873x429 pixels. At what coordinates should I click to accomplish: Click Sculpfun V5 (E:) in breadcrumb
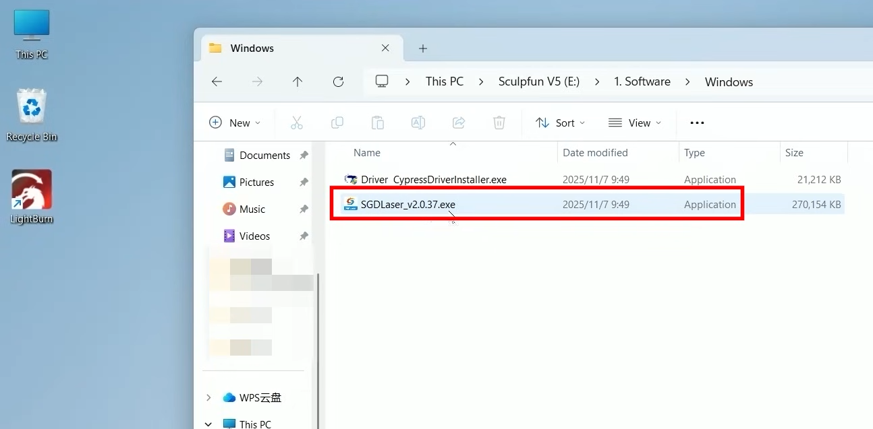pos(539,81)
